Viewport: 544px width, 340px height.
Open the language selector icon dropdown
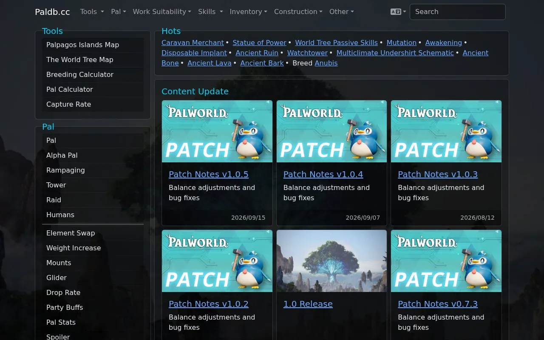pos(398,12)
